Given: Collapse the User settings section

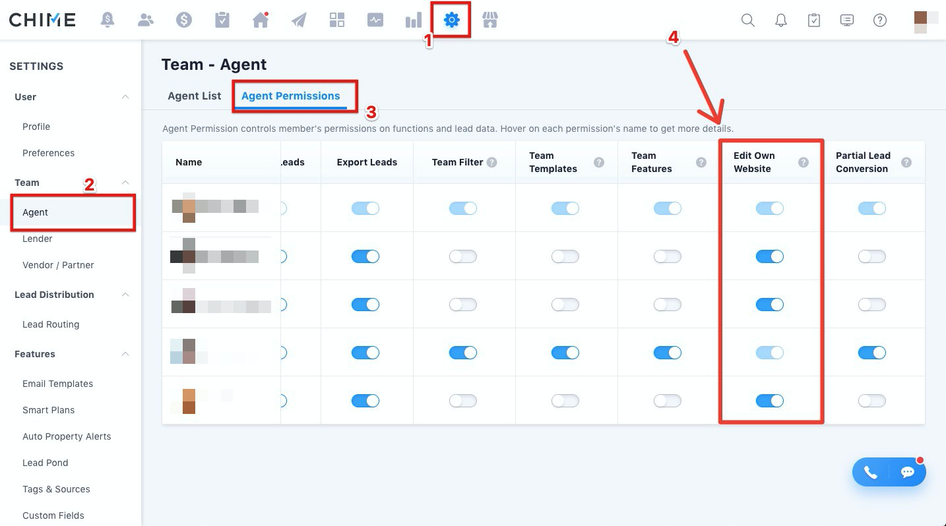Looking at the screenshot, I should [125, 97].
